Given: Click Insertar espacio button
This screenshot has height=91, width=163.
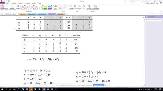Looking at the screenshot, I should pos(71,7).
